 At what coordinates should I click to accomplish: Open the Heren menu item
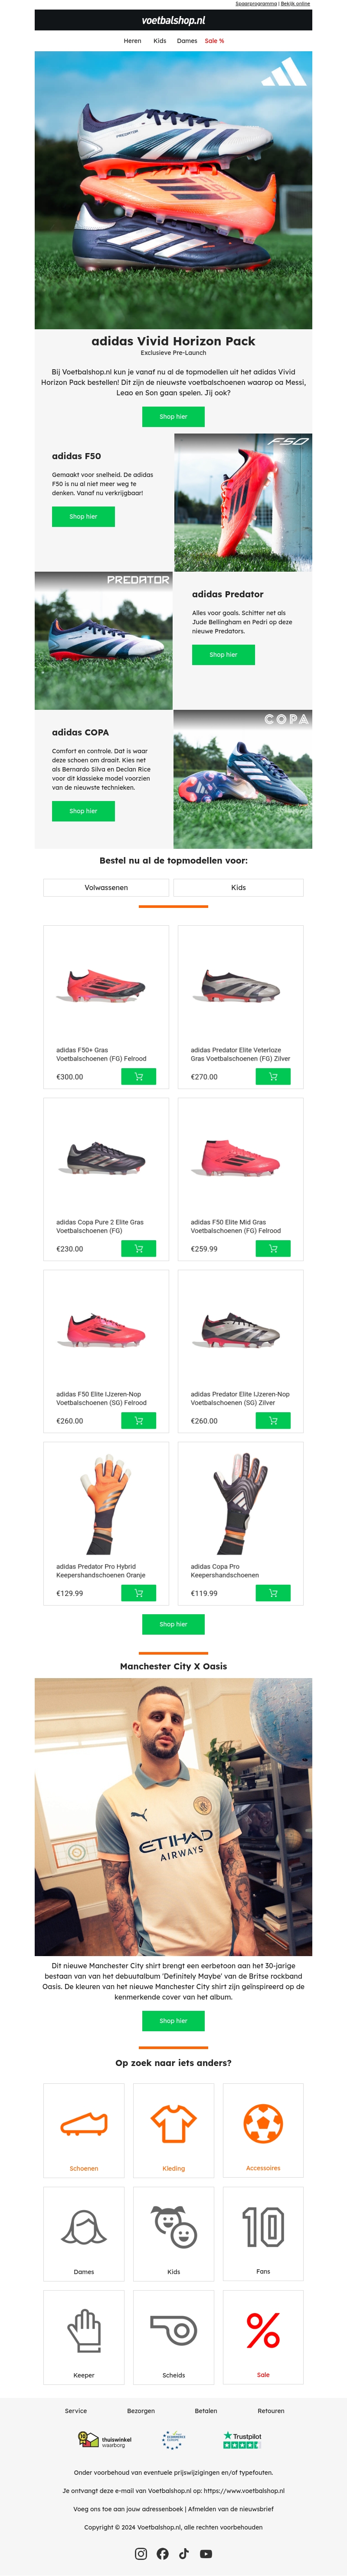point(133,41)
